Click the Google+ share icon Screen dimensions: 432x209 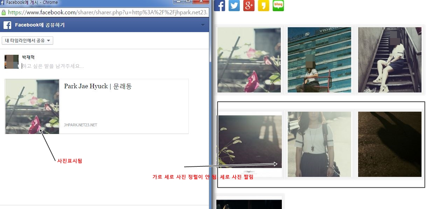249,5
